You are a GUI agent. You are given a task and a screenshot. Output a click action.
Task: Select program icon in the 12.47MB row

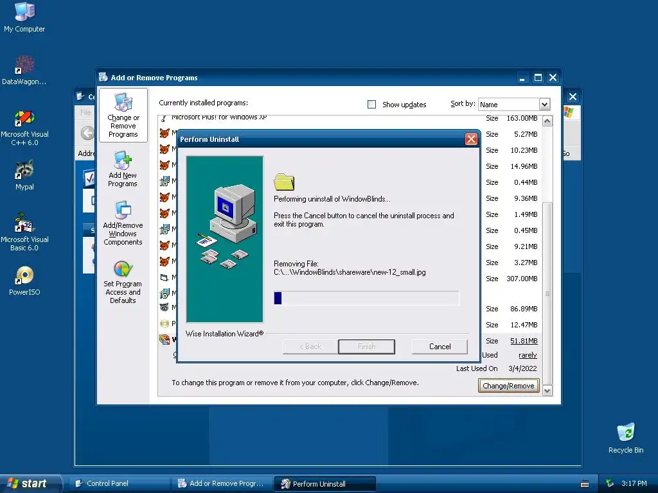(164, 324)
